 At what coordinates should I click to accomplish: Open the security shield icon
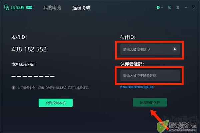pos(170,7)
